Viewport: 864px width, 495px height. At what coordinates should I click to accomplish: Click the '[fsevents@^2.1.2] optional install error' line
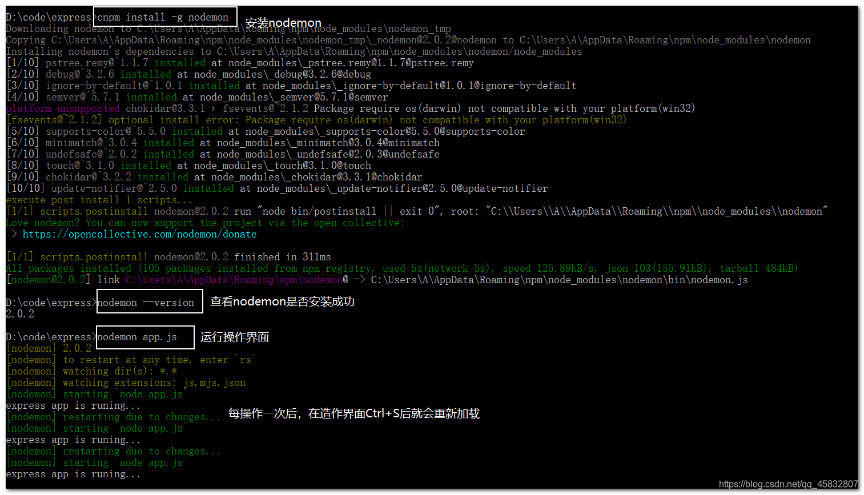(316, 120)
